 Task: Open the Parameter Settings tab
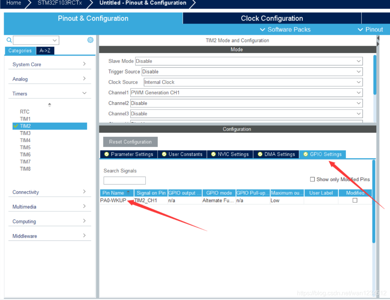tap(129, 154)
